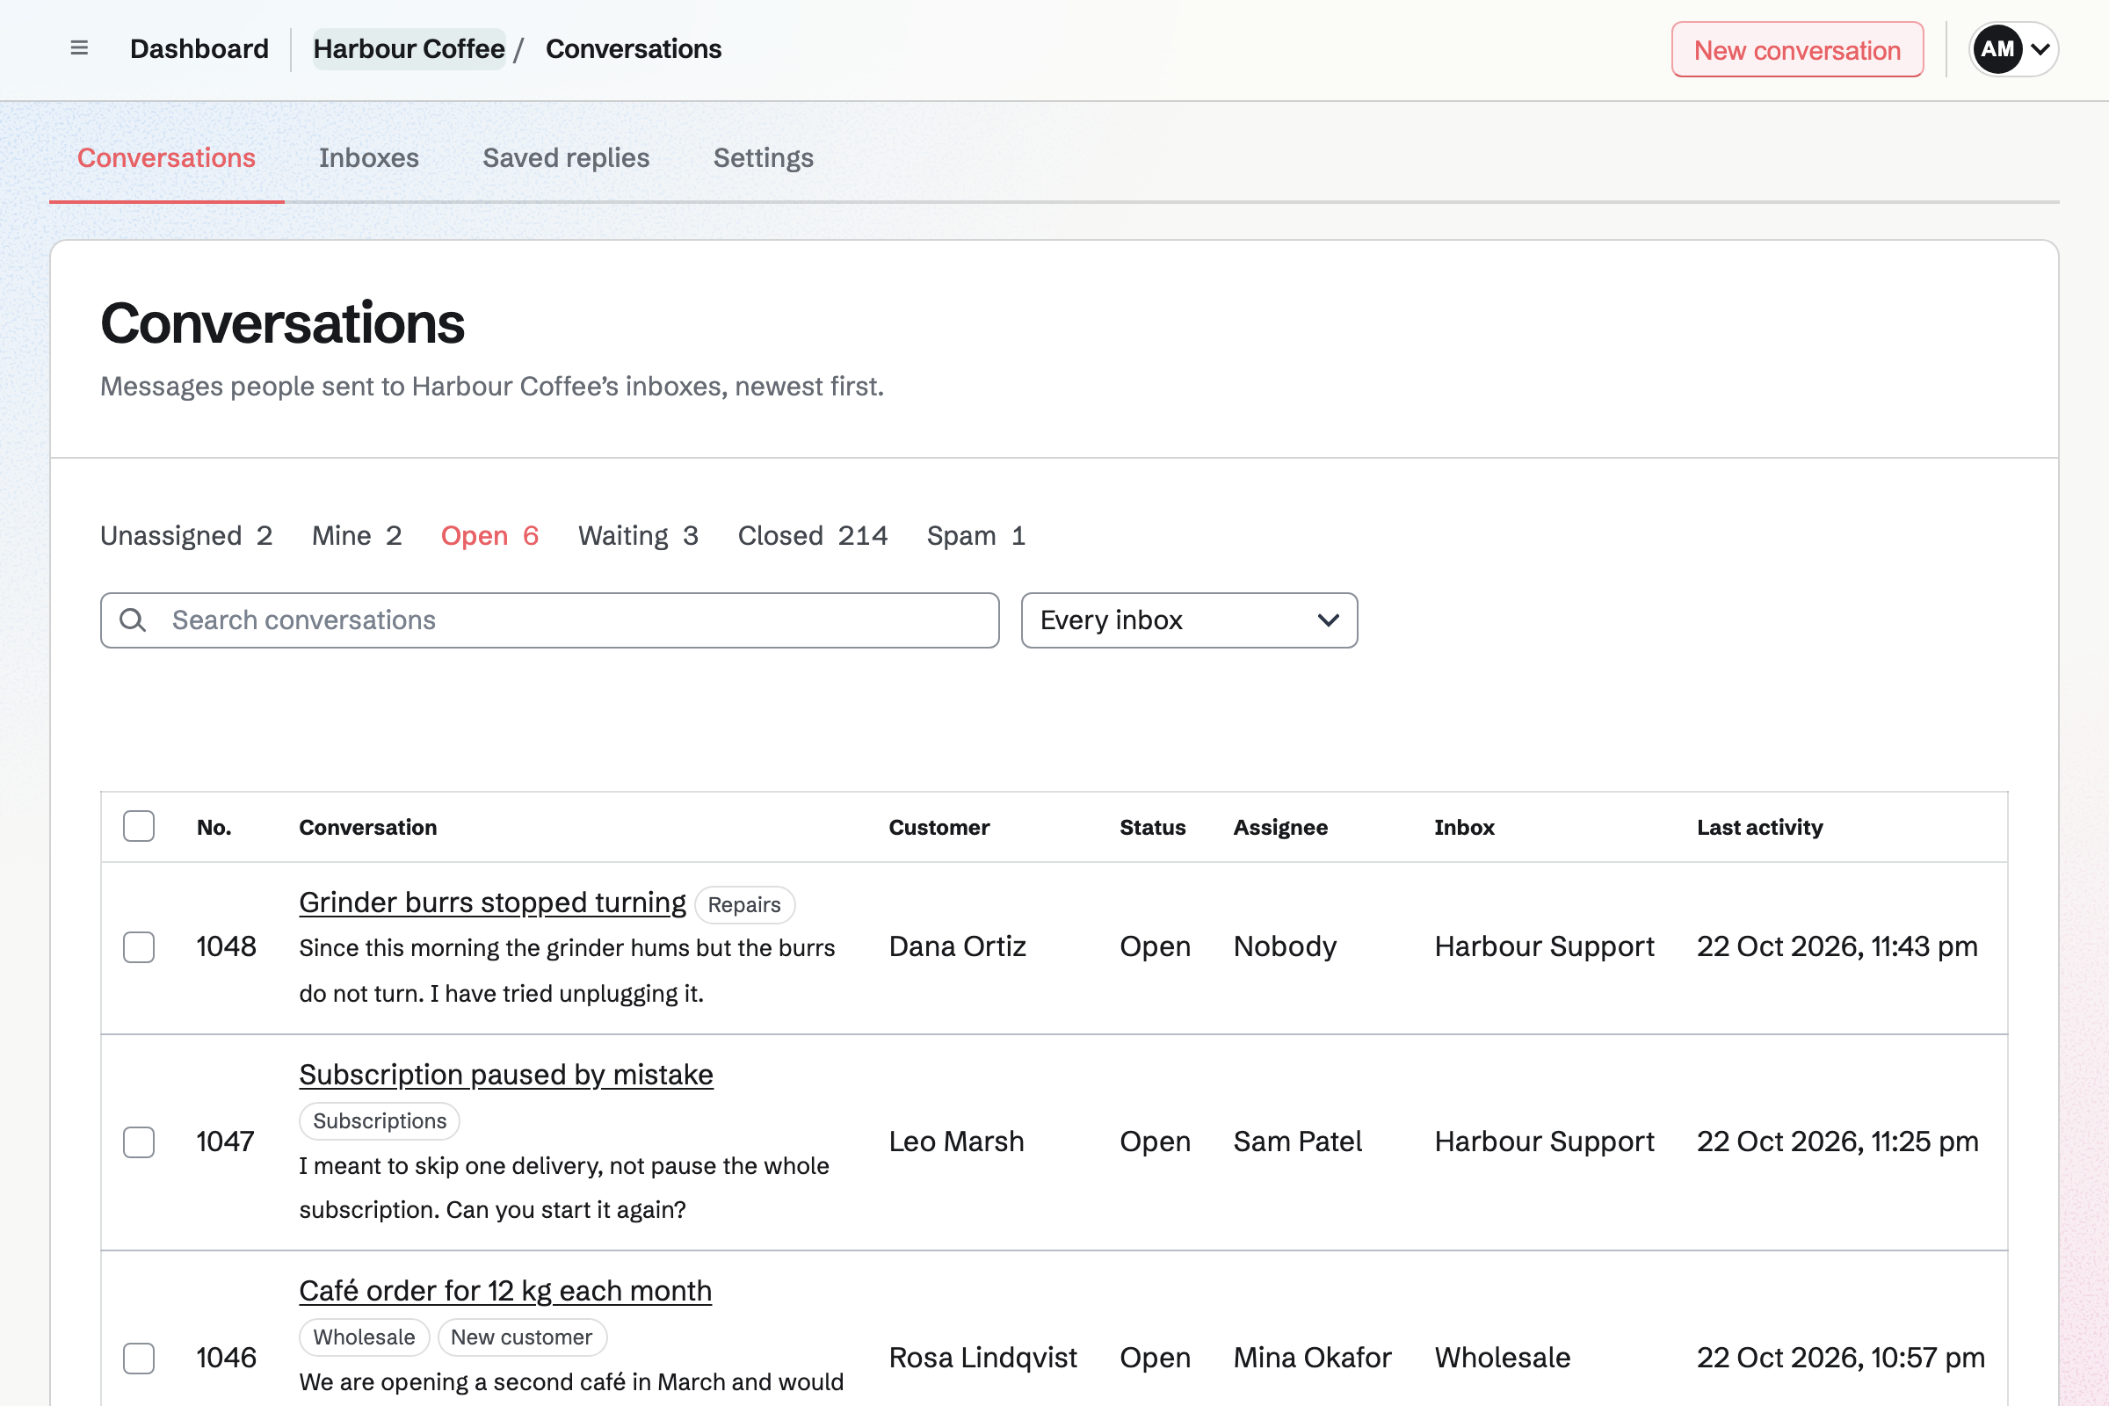Screen dimensions: 2109x1406
Task: Open Harbour Coffee breadcrumb
Action: click(x=409, y=48)
